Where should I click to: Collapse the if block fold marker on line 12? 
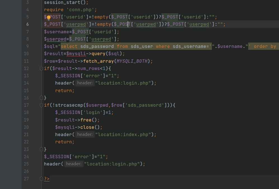click(41, 69)
